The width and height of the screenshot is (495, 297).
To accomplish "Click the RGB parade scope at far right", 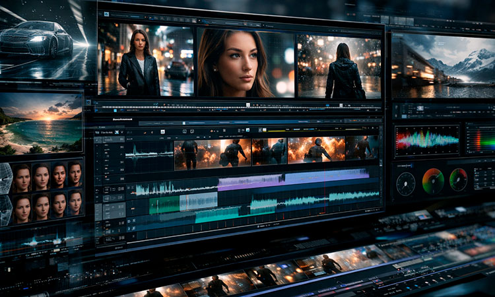I will (x=480, y=139).
